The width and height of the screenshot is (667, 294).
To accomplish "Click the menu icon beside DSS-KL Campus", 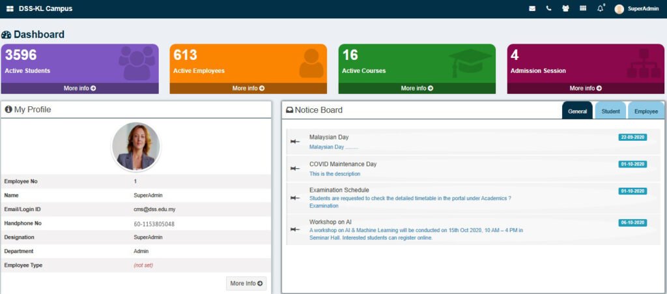I will point(10,8).
